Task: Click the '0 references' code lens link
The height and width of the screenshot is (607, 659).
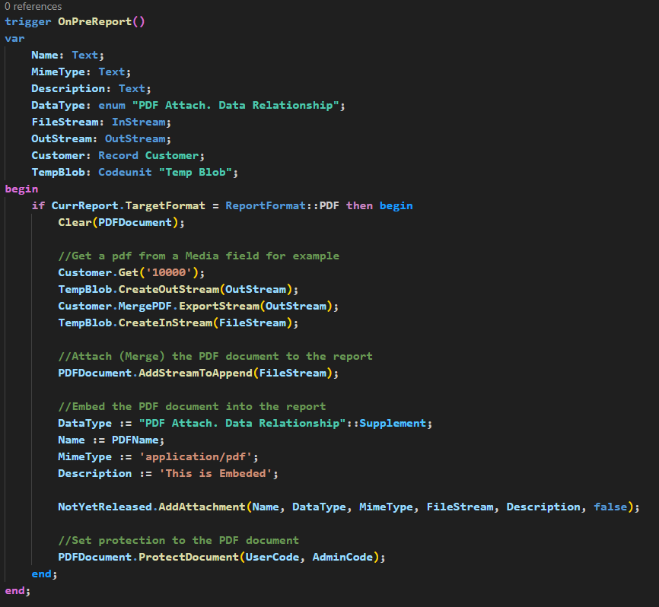Action: pyautogui.click(x=33, y=6)
